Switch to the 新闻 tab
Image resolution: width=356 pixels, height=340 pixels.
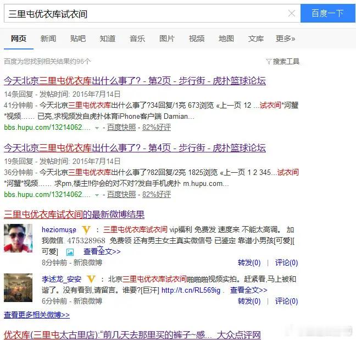pyautogui.click(x=48, y=39)
